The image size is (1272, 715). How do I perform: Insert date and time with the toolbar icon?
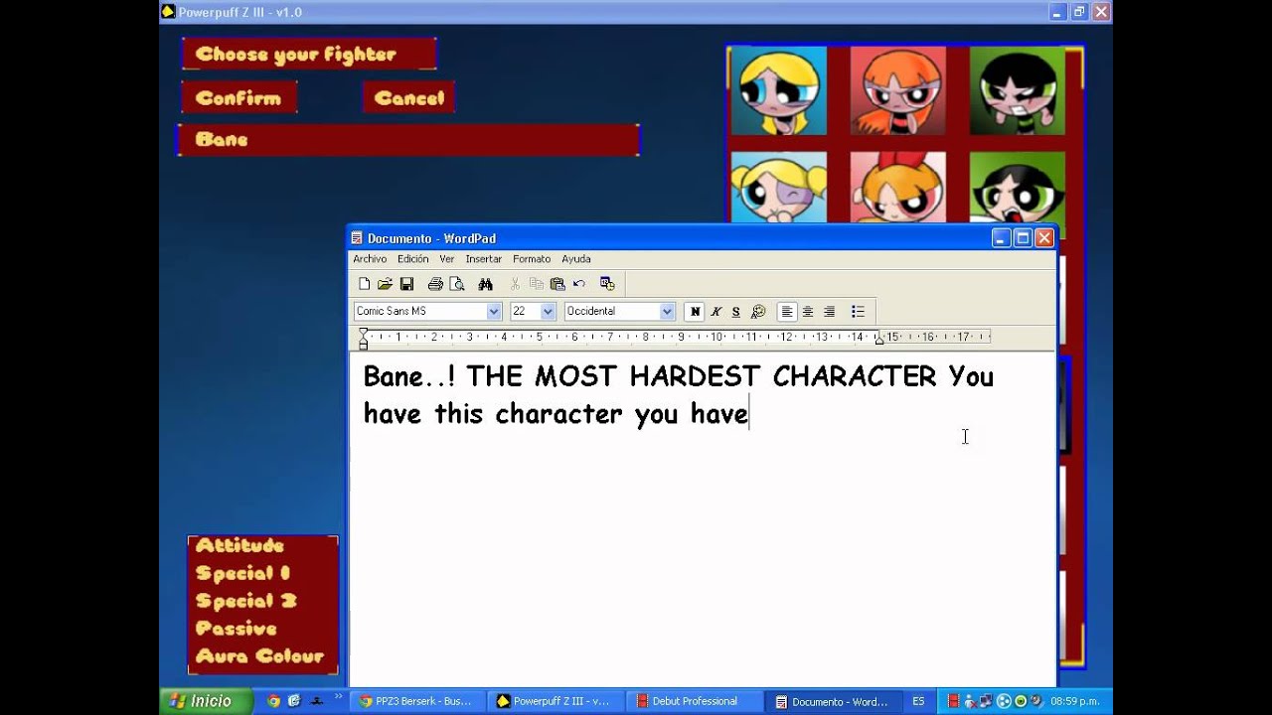pyautogui.click(x=607, y=284)
